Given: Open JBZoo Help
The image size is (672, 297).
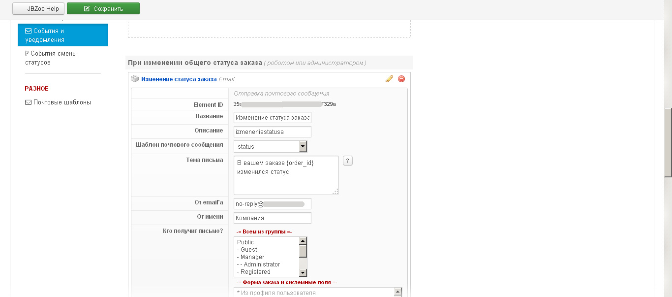Looking at the screenshot, I should pos(38,8).
